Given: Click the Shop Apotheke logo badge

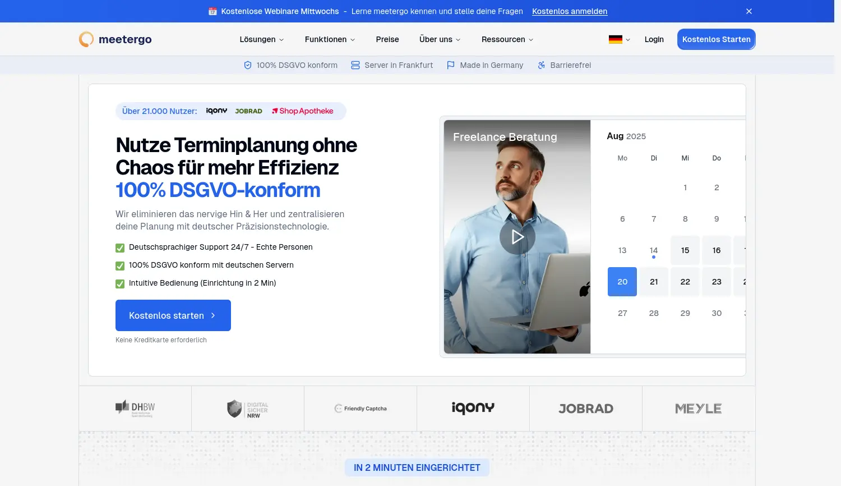Looking at the screenshot, I should (303, 111).
